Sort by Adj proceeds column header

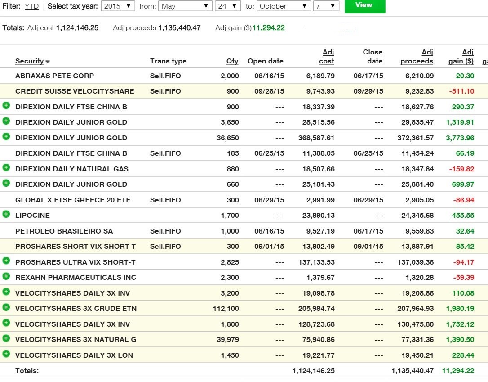click(417, 57)
